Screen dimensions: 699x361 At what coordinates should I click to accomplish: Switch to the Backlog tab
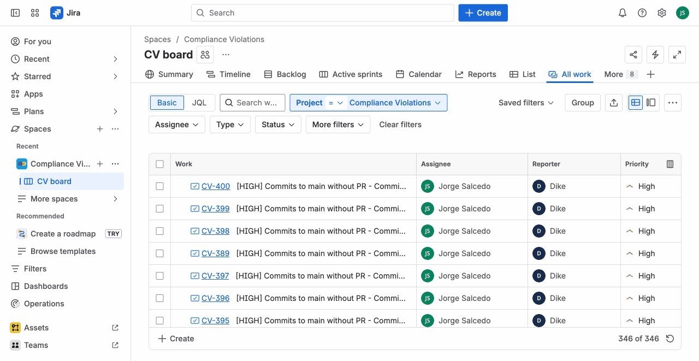pyautogui.click(x=291, y=74)
